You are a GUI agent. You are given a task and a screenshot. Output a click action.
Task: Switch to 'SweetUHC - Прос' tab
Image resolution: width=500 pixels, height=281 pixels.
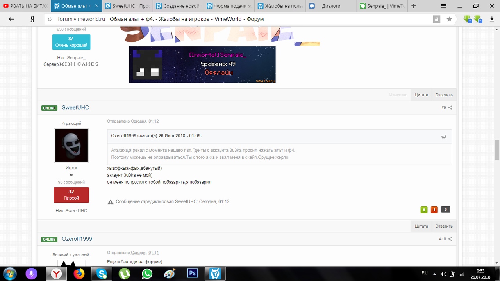pos(128,6)
